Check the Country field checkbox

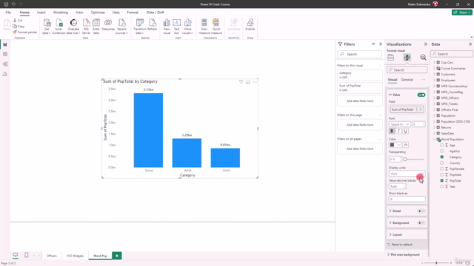click(442, 163)
